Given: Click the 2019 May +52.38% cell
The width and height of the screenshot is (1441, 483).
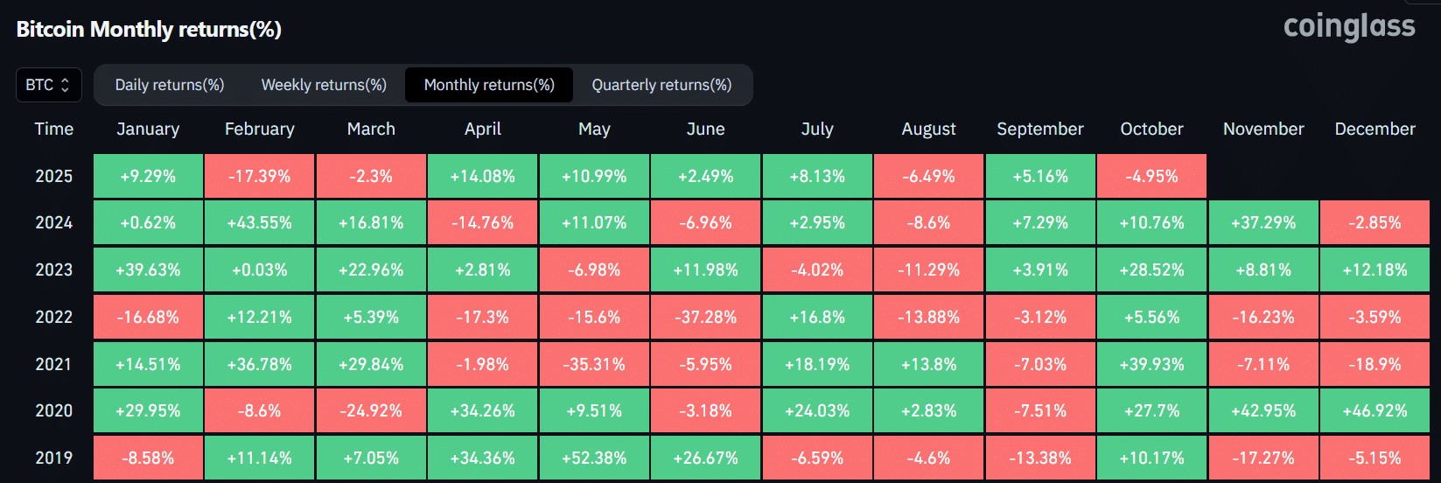Looking at the screenshot, I should tap(594, 458).
